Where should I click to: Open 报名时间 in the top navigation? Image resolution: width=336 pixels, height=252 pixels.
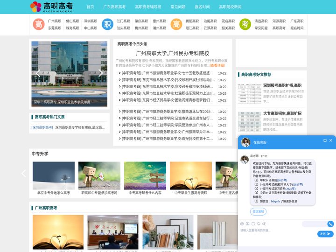[x=202, y=7]
